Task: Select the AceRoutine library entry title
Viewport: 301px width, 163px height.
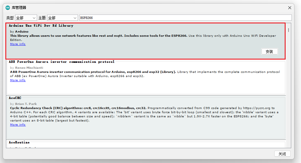Action: tap(19, 143)
